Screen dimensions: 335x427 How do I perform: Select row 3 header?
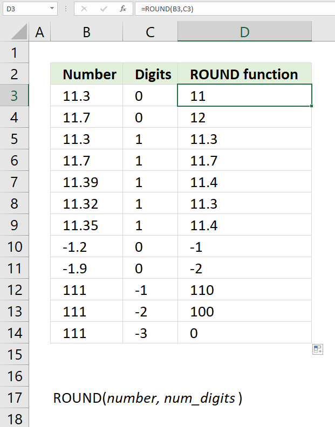14,95
